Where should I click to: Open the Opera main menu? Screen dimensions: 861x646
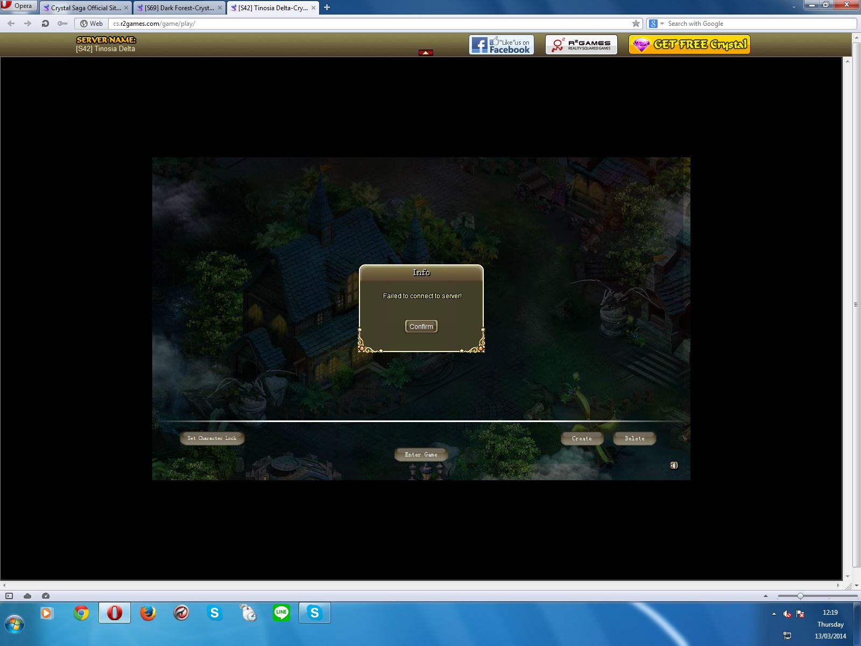(x=18, y=6)
